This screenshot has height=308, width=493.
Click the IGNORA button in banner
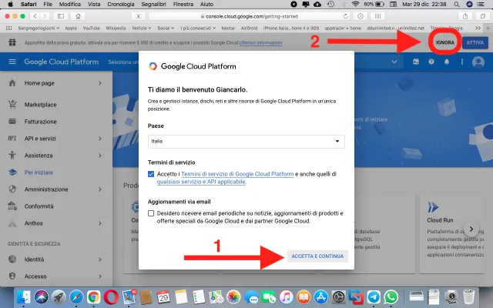point(444,42)
